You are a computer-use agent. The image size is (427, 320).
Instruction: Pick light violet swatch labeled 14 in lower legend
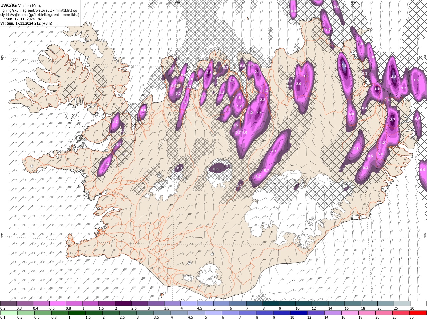[x=333, y=313]
